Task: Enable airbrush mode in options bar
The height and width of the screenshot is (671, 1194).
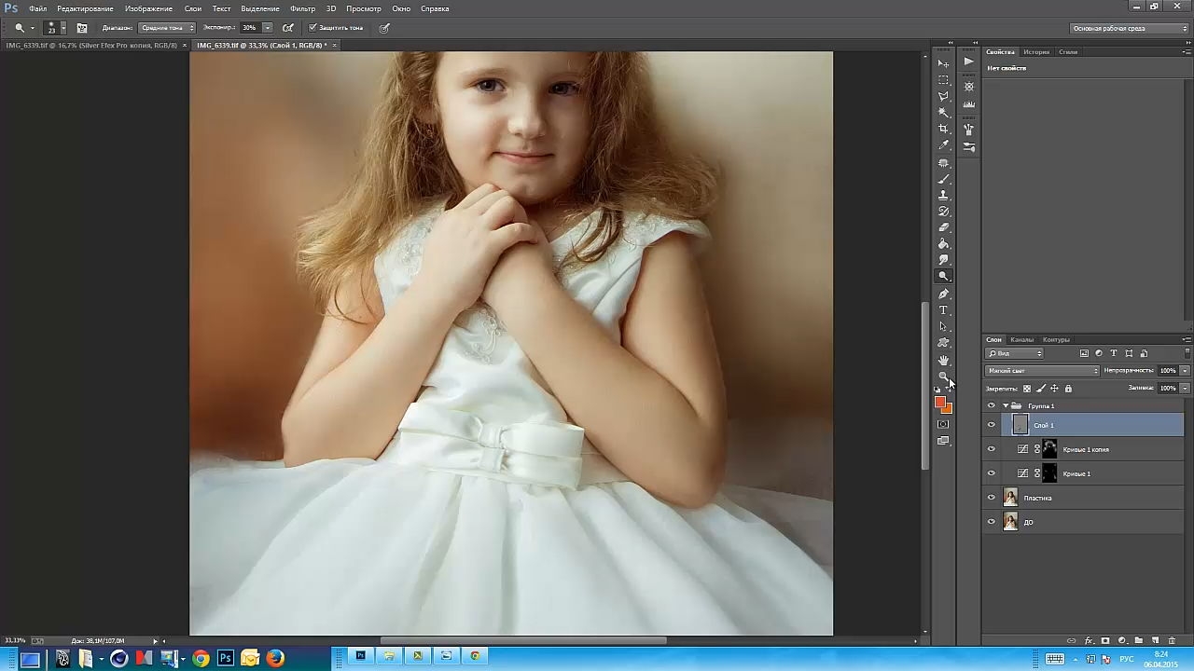Action: tap(288, 28)
